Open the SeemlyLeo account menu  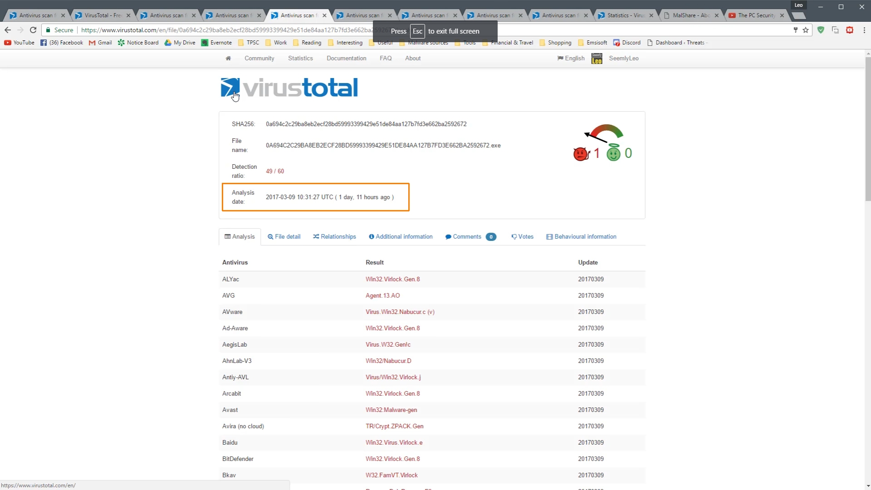click(623, 58)
